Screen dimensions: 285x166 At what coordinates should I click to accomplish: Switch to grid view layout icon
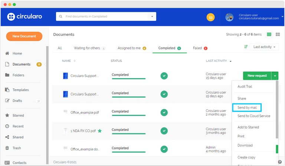click(277, 34)
